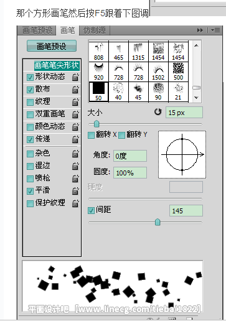The height and width of the screenshot is (321, 226).
Task: Toggle the 平滑 checkbox
Action: (x=30, y=191)
